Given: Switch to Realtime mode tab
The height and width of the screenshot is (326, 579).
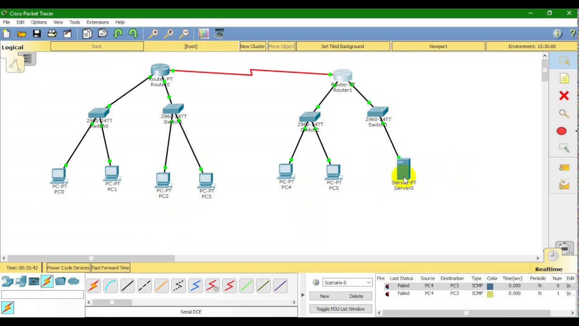Looking at the screenshot, I should pos(549,269).
